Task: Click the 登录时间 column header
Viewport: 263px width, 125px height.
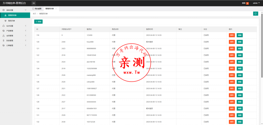Action: pos(160,29)
